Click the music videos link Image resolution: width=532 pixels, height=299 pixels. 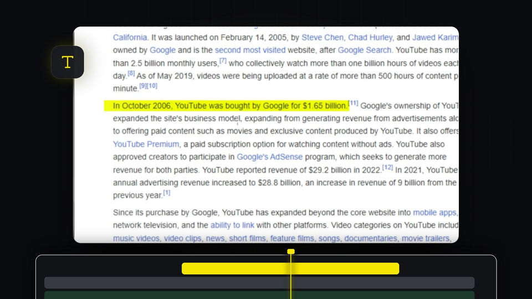(x=136, y=238)
